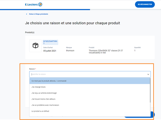
Task: Click the blue step progress bar
Action: pyautogui.click(x=45, y=10)
